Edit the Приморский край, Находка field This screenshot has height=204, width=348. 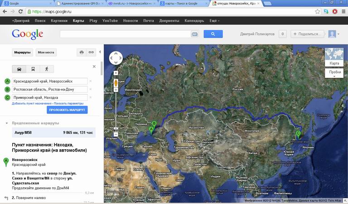point(50,97)
